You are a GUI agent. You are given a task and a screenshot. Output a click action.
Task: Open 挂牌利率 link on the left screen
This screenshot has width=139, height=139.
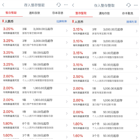[62, 21]
